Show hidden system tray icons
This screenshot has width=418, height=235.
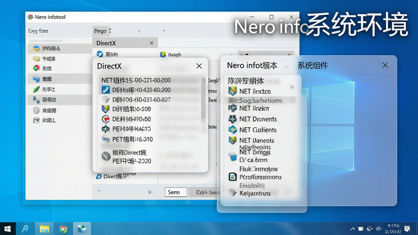click(x=352, y=228)
